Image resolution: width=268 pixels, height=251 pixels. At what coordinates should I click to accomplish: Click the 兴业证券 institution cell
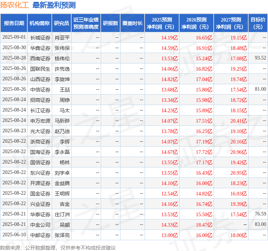(40, 204)
